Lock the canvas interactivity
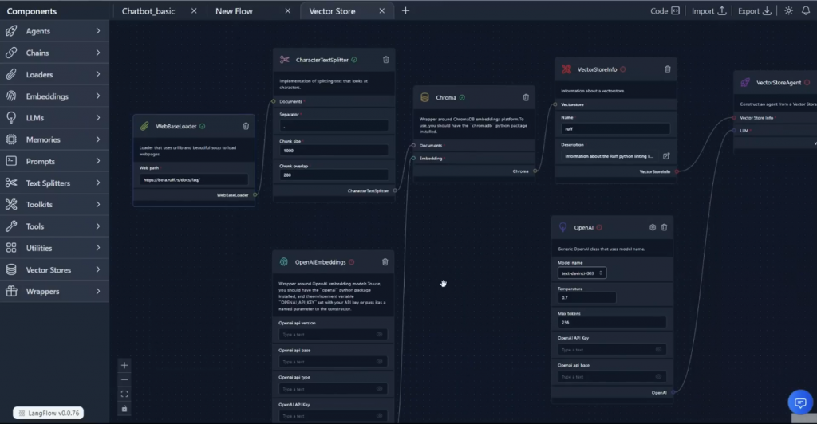This screenshot has width=817, height=424. pos(124,409)
